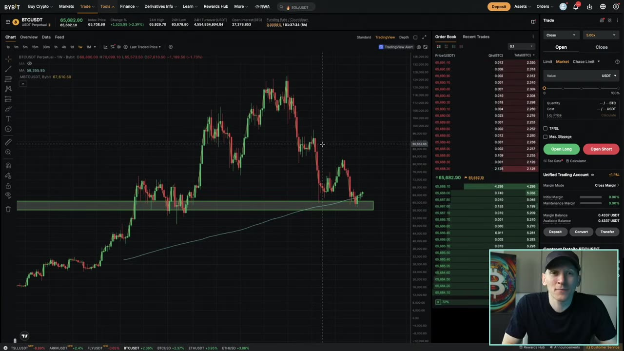Switch to the Close position tab

tap(601, 47)
